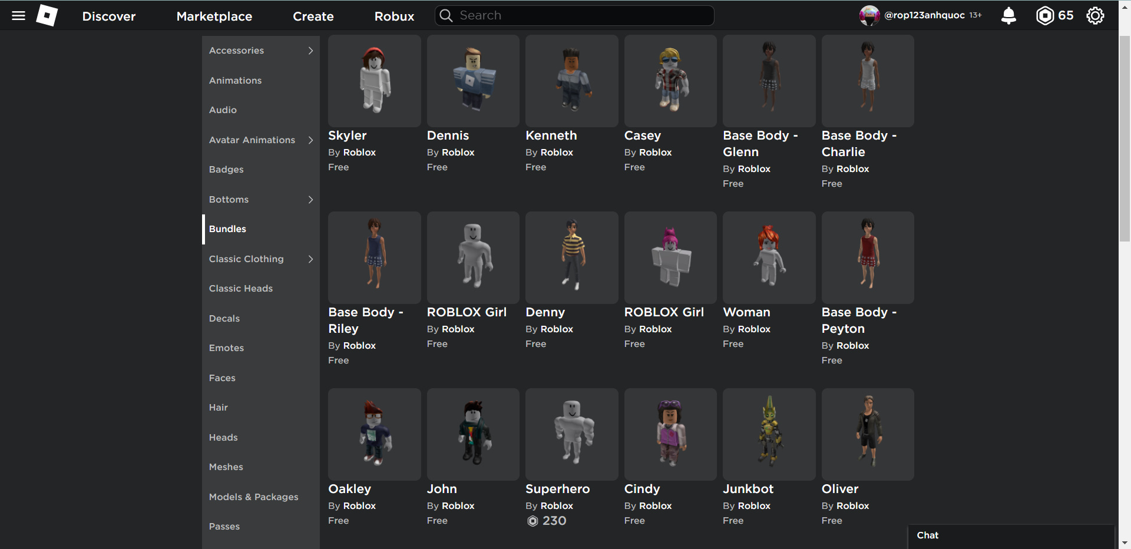This screenshot has height=549, width=1131.
Task: Select the Audio category
Action: click(x=261, y=110)
